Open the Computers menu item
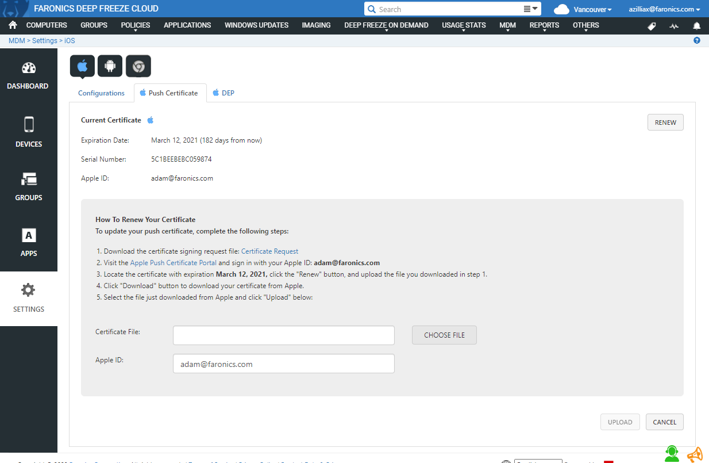The width and height of the screenshot is (709, 463). click(47, 25)
